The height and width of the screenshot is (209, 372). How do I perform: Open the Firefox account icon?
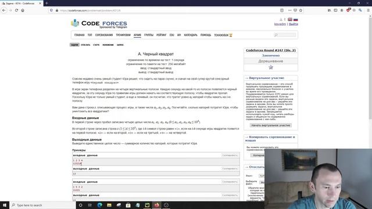click(342, 10)
